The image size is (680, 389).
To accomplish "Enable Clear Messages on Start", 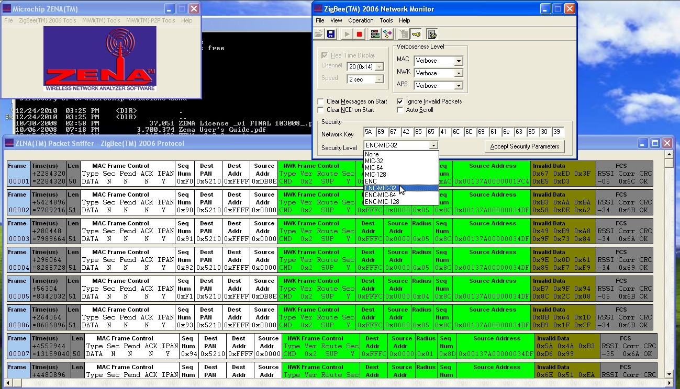I will click(x=321, y=101).
